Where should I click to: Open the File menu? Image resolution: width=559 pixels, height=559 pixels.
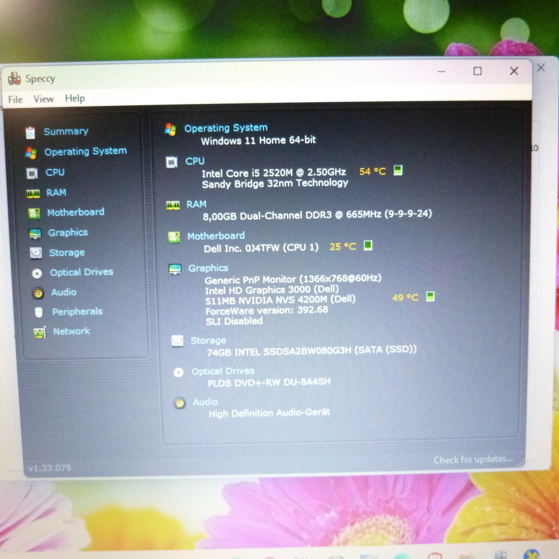coord(15,100)
